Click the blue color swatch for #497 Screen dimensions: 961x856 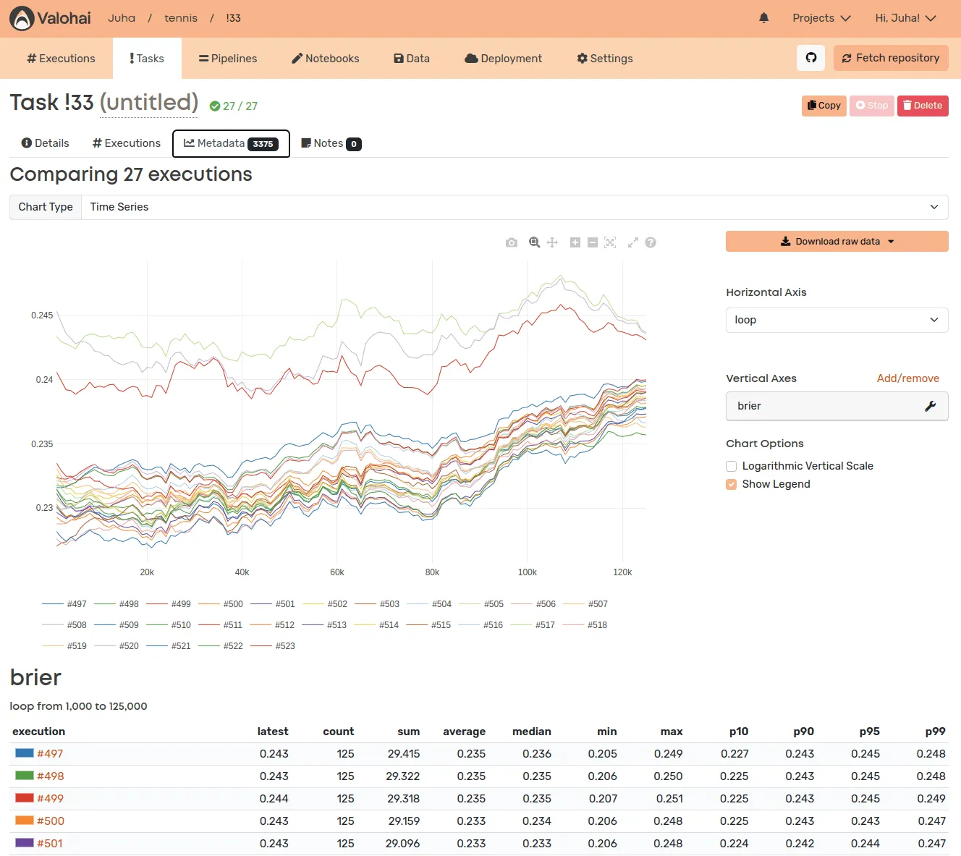25,753
